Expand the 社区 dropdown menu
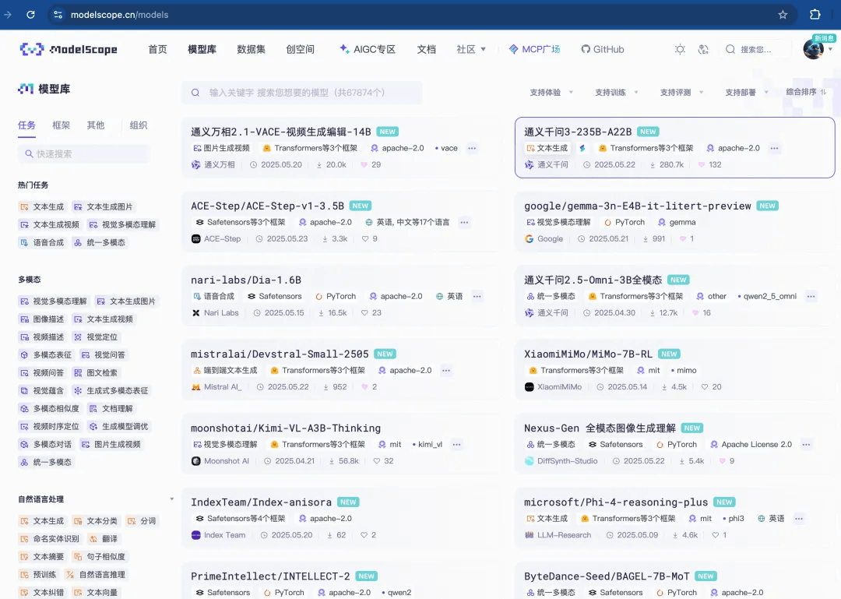The width and height of the screenshot is (841, 599). point(471,49)
